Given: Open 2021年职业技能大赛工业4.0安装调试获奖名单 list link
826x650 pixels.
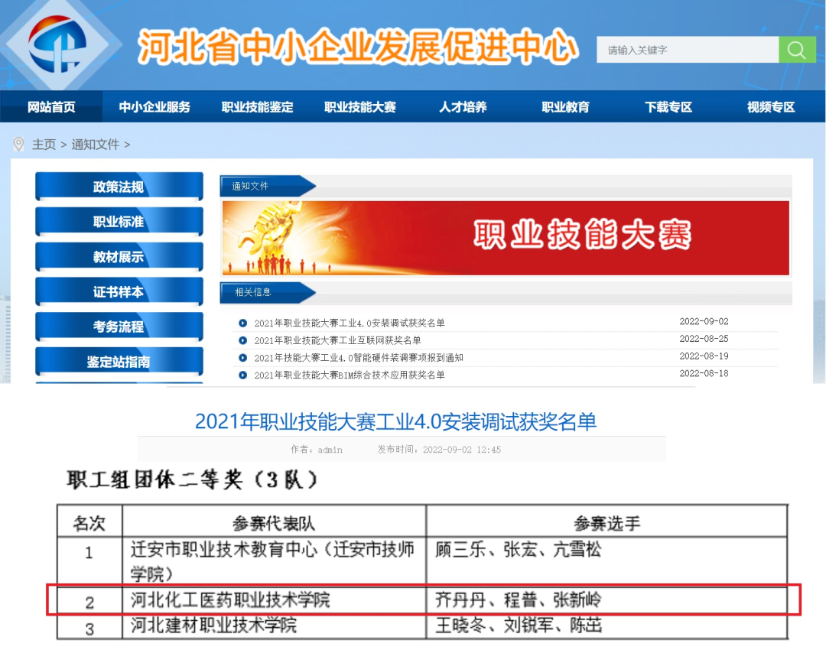Looking at the screenshot, I should point(350,323).
